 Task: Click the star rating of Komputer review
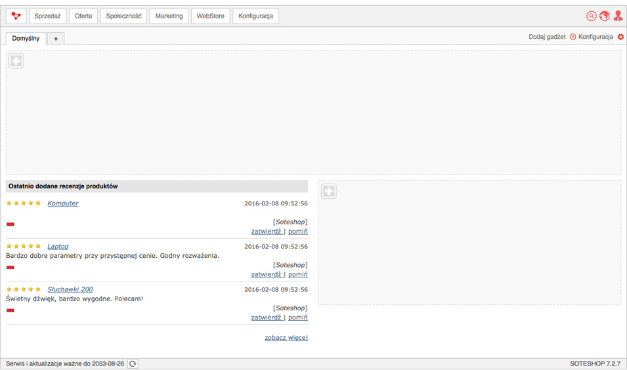(x=24, y=203)
